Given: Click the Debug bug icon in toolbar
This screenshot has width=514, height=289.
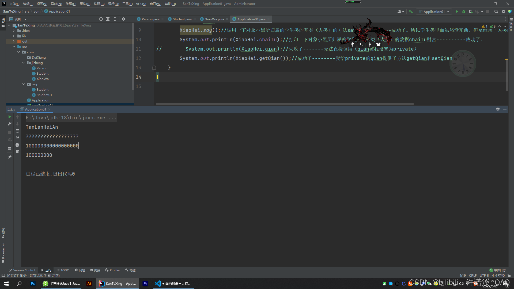Looking at the screenshot, I should 464,12.
